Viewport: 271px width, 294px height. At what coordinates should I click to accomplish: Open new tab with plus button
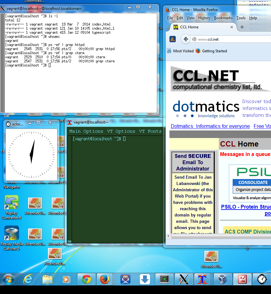click(x=242, y=27)
